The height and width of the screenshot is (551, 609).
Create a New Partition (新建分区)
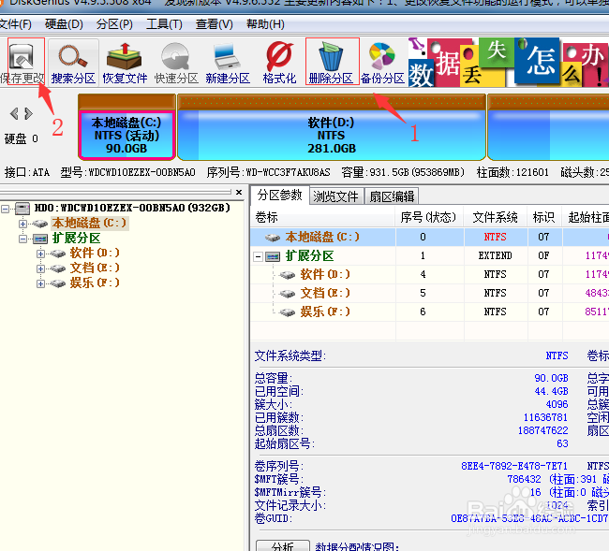228,62
